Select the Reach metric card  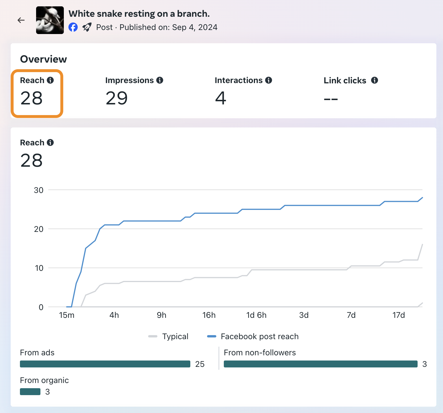point(37,93)
